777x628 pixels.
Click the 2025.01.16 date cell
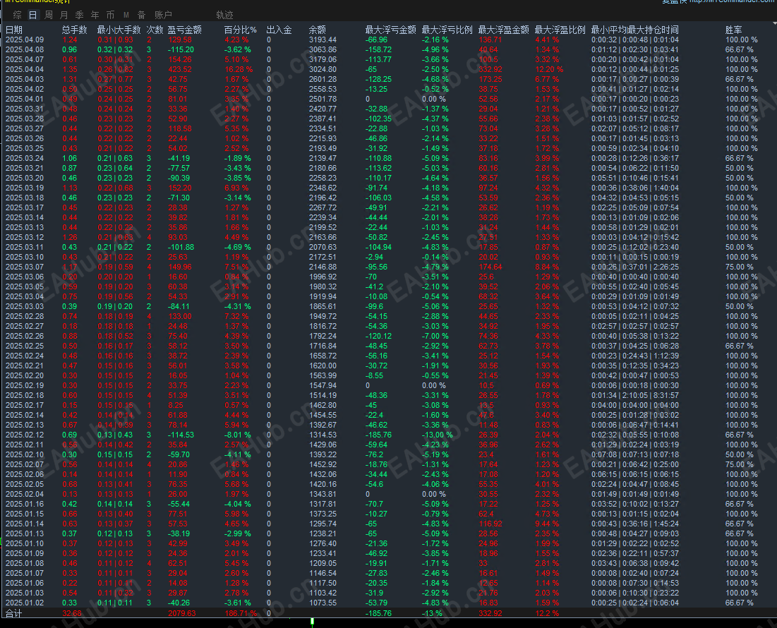pyautogui.click(x=24, y=504)
